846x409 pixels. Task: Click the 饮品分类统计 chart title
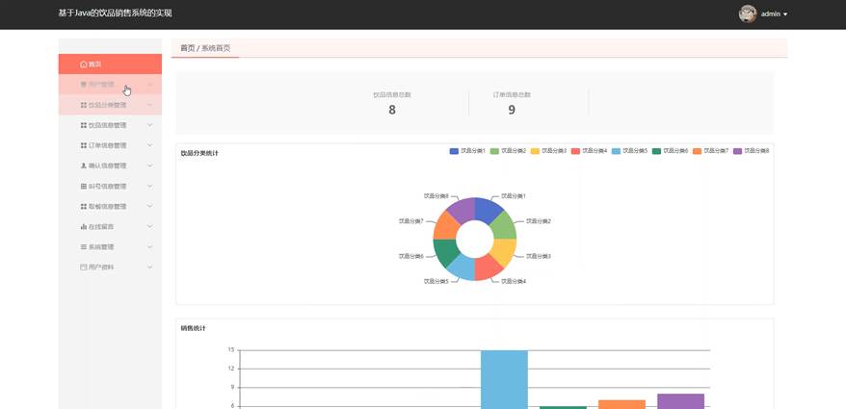click(199, 154)
